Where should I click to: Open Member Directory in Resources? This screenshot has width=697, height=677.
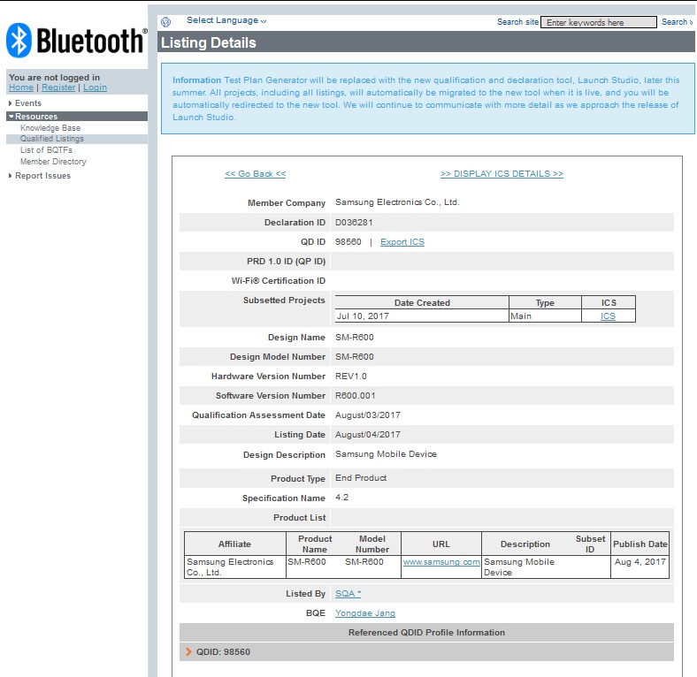[53, 162]
